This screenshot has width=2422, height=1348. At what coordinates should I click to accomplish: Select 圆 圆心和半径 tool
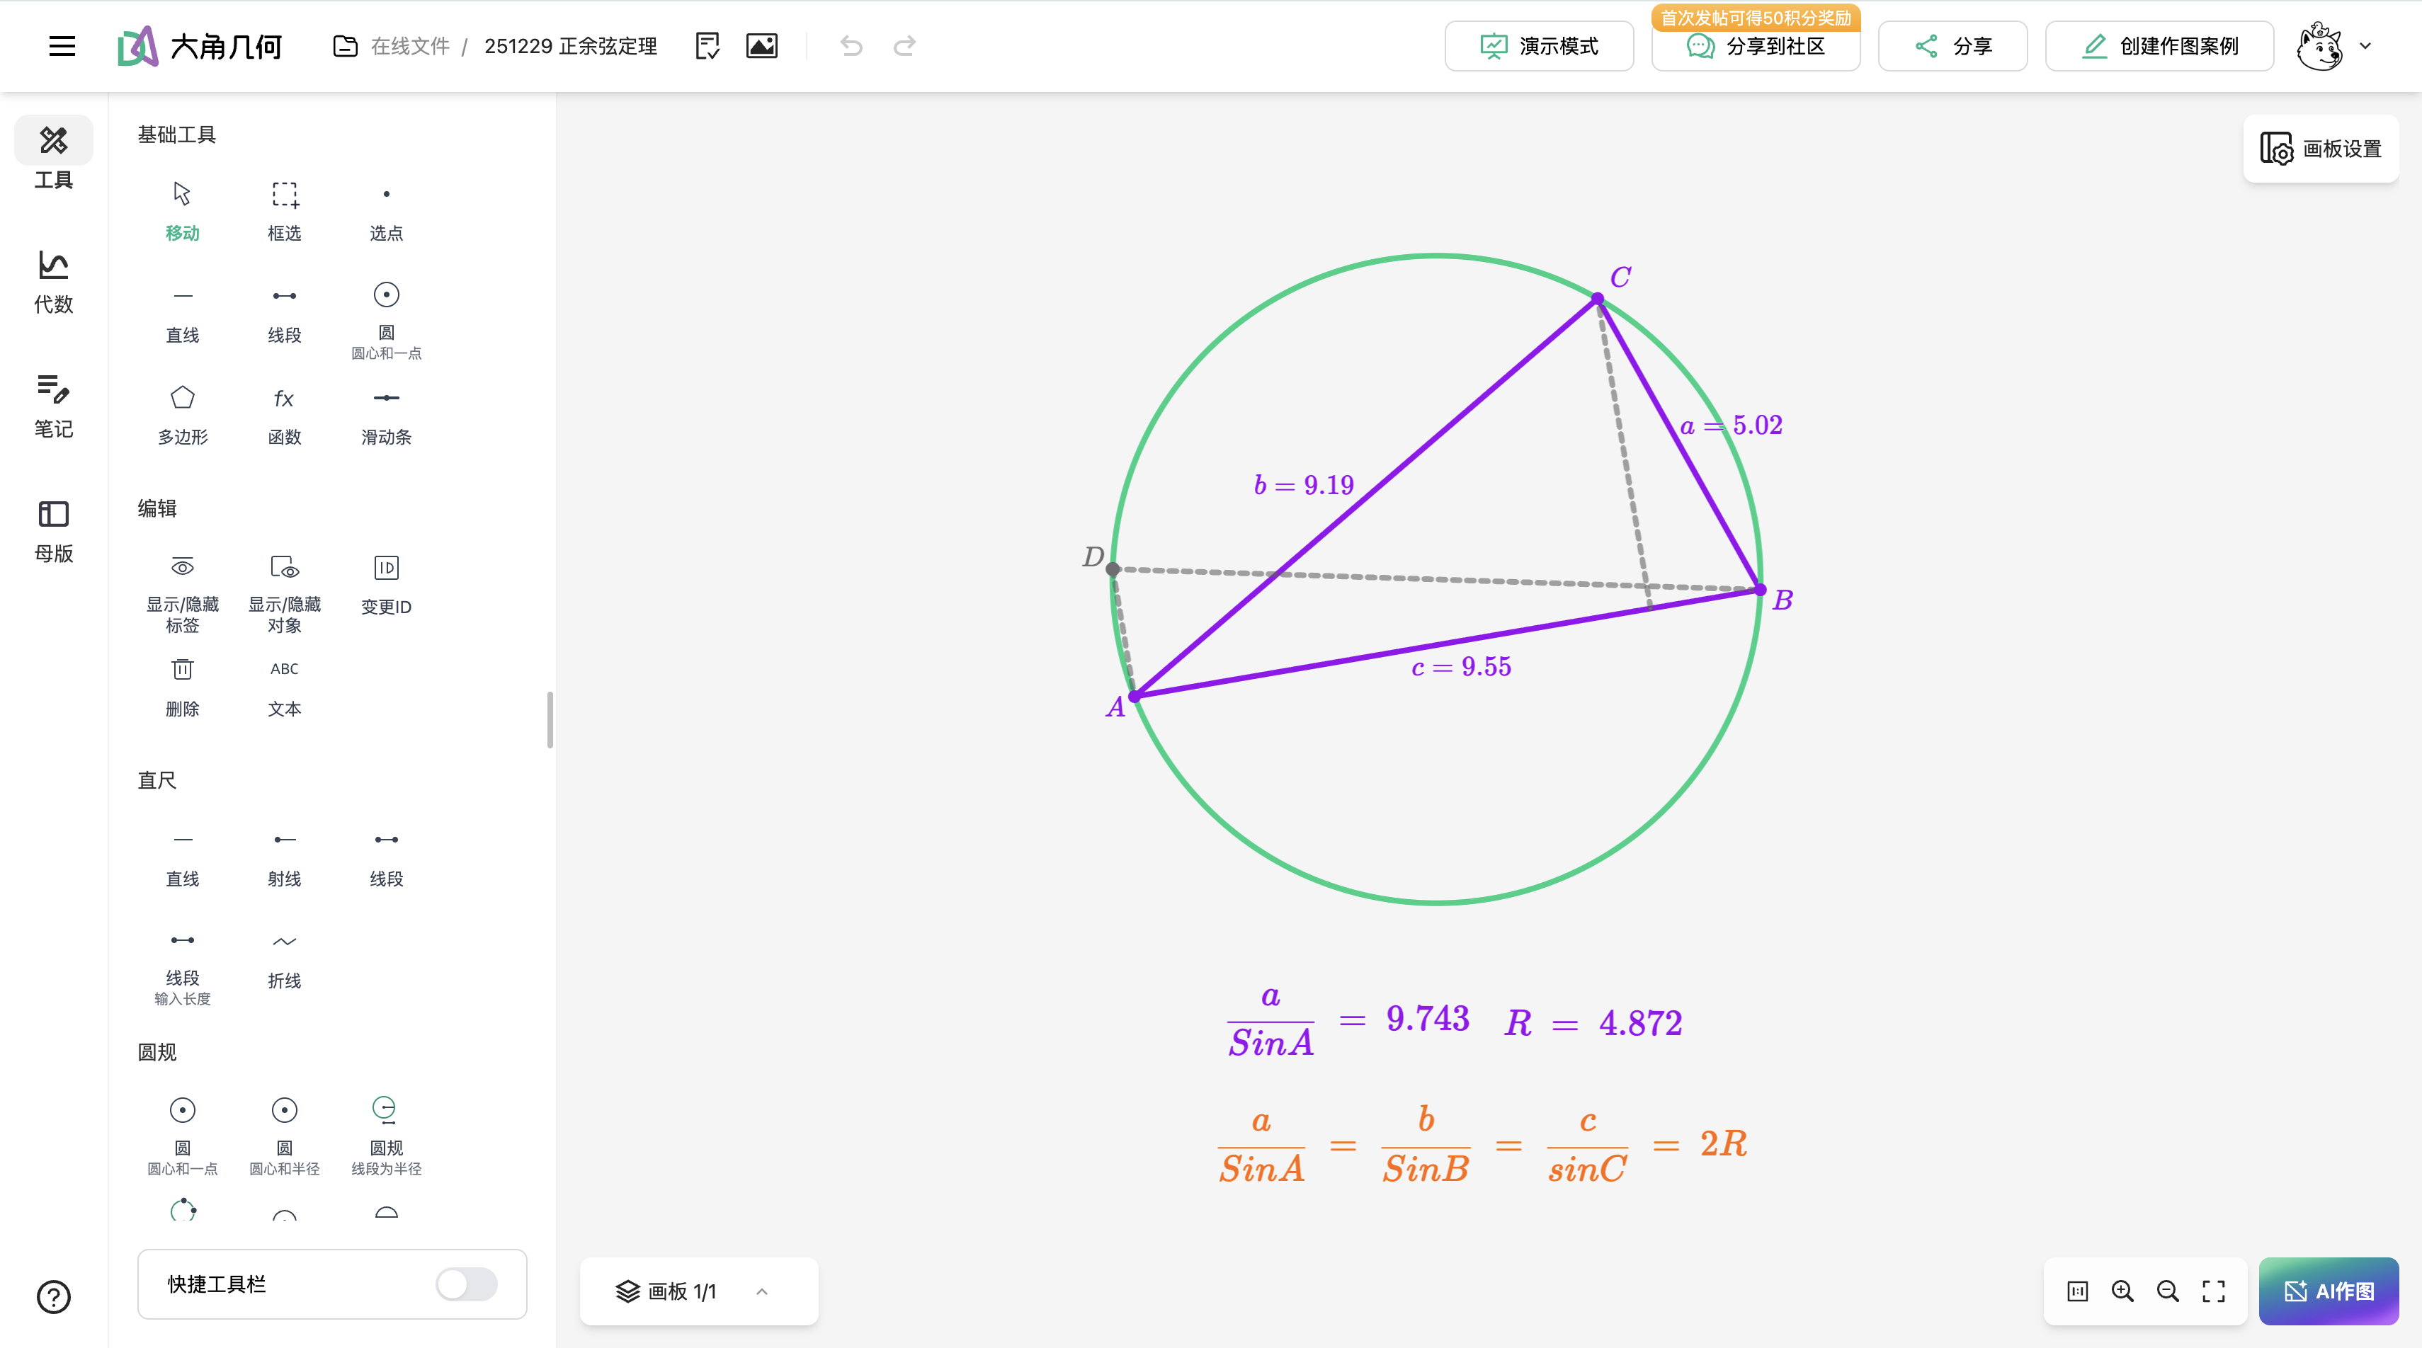pos(284,1136)
